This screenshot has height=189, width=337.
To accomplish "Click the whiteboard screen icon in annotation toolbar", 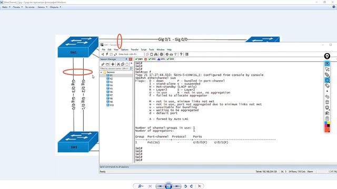I will [327, 108].
